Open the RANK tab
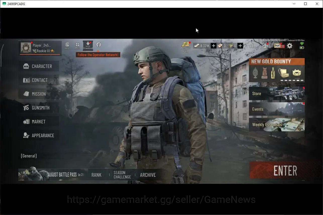The width and height of the screenshot is (323, 215). pyautogui.click(x=97, y=175)
